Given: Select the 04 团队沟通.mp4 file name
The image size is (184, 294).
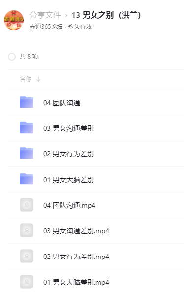Looking at the screenshot, I should 69,205.
